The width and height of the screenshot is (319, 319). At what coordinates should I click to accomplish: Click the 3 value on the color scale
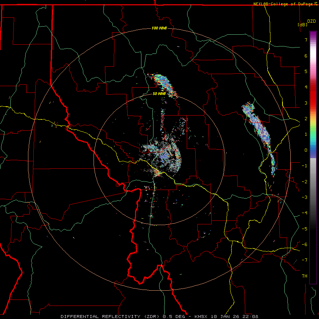click(x=306, y=103)
